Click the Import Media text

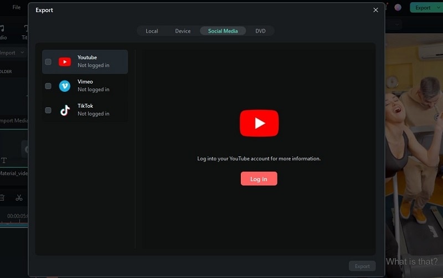[14, 120]
